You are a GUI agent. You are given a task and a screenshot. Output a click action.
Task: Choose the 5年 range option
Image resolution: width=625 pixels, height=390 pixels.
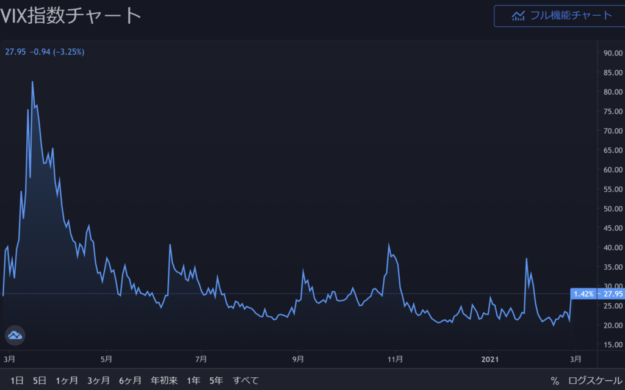click(216, 380)
